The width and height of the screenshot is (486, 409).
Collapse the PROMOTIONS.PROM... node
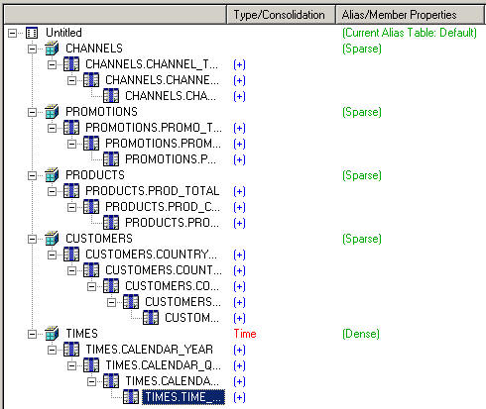click(71, 144)
